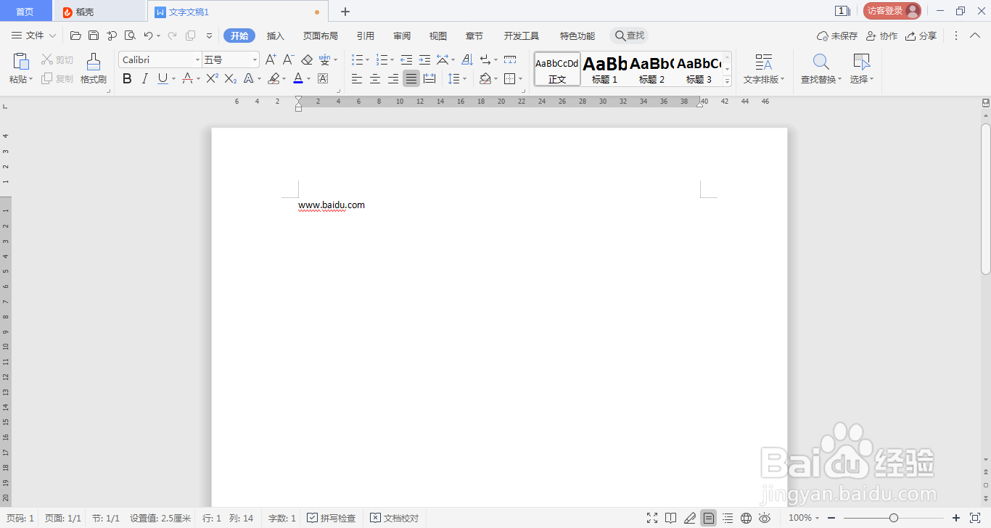Select the Format Painter (格式刷) tool
The height and width of the screenshot is (528, 991).
[94, 69]
